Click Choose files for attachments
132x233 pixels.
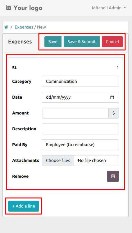click(58, 160)
